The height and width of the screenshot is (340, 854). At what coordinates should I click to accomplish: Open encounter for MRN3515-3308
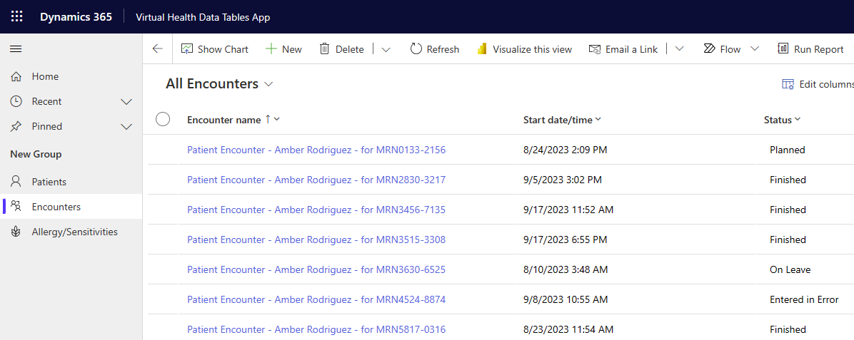point(316,239)
